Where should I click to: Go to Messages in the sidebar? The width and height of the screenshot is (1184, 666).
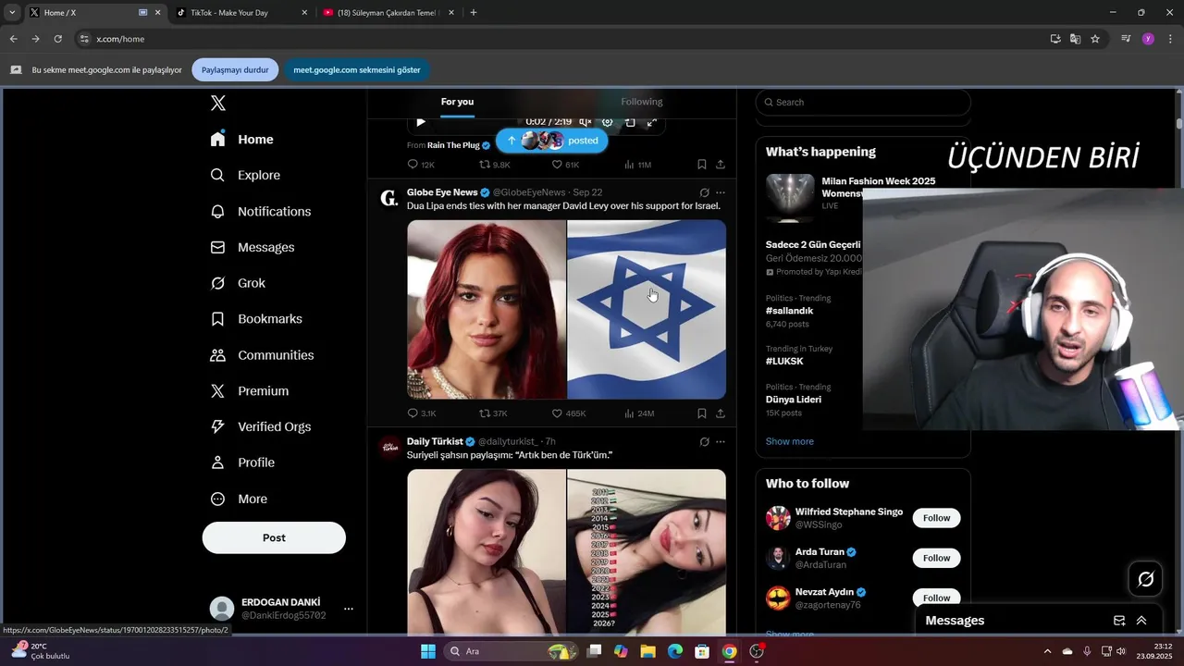click(253, 247)
